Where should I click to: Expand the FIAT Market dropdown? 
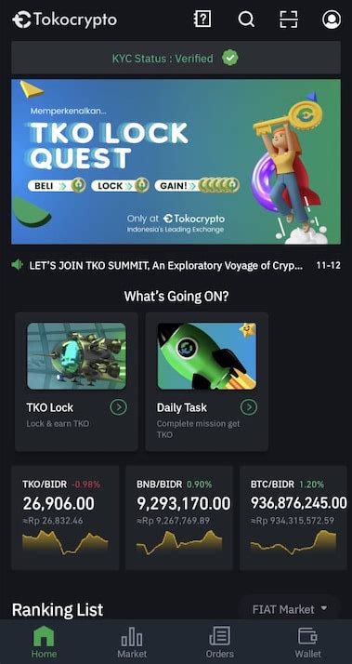tap(290, 609)
